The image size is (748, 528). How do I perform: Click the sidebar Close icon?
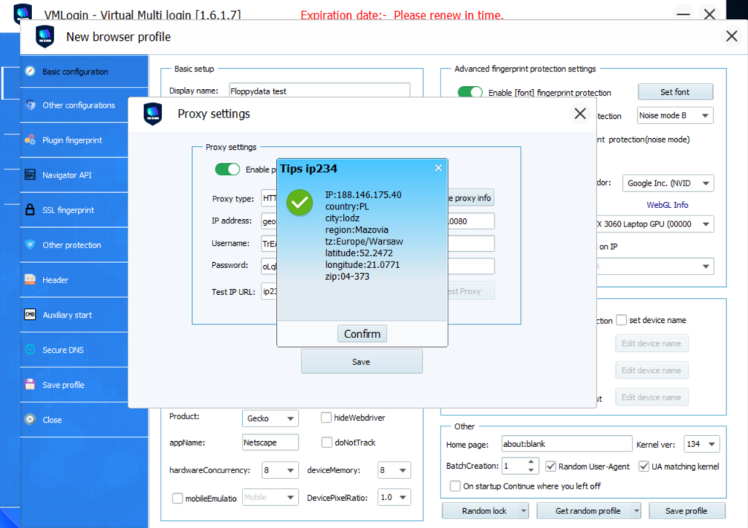pos(30,419)
